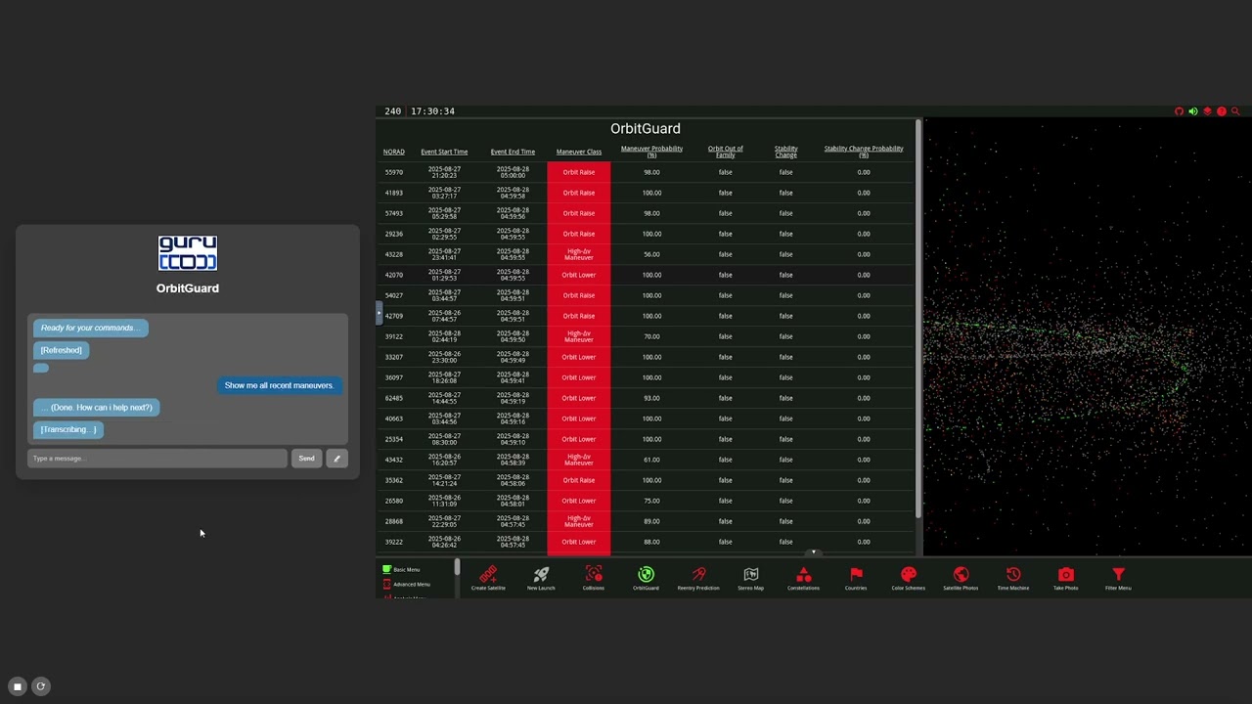Select NORAD 39122 row
Viewport: 1252px width, 704px height.
tap(648, 336)
